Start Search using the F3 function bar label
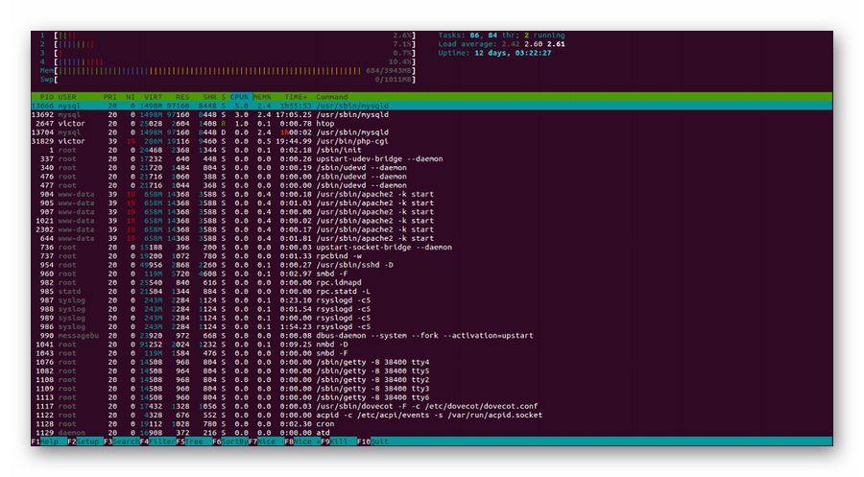The width and height of the screenshot is (864, 477). (121, 441)
